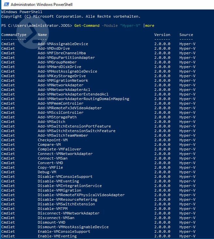This screenshot has height=239, width=214.
Task: Click the Version column header
Action: tap(162, 35)
